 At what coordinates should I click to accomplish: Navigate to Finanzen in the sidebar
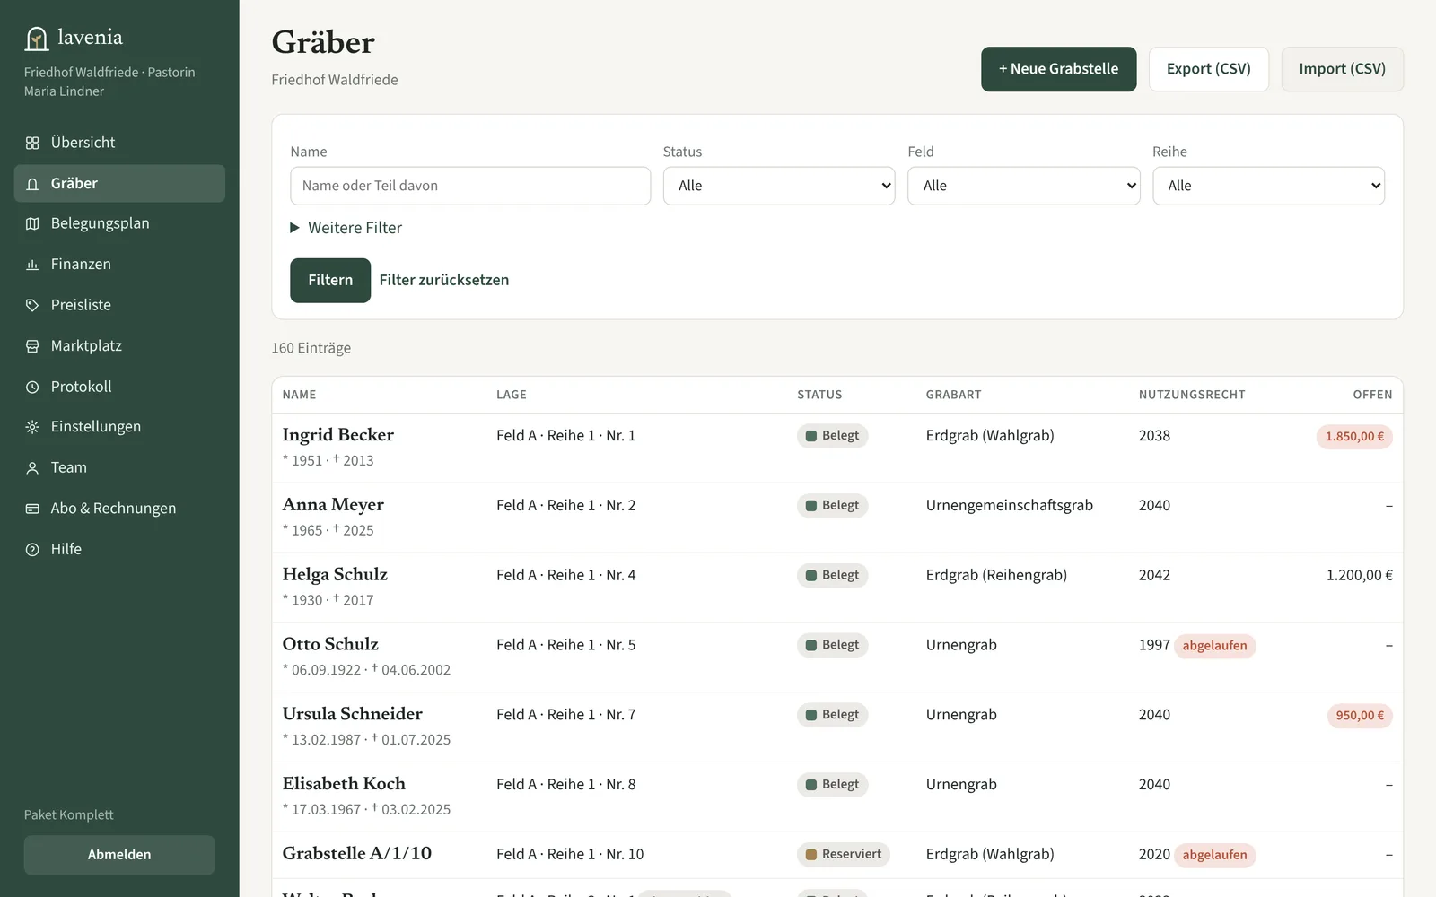pos(119,264)
